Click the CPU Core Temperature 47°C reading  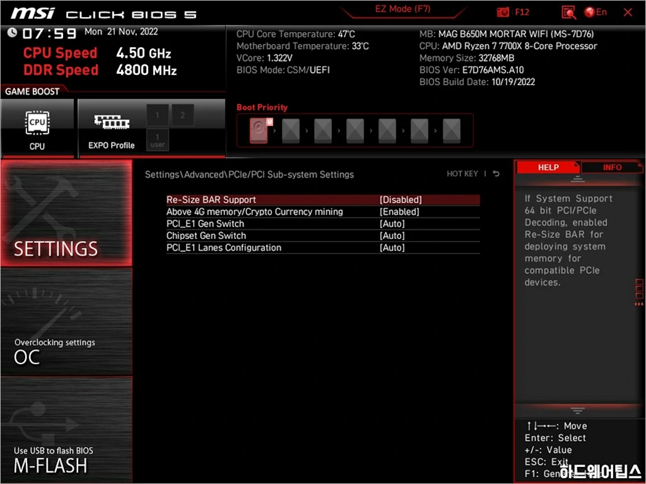pyautogui.click(x=295, y=34)
